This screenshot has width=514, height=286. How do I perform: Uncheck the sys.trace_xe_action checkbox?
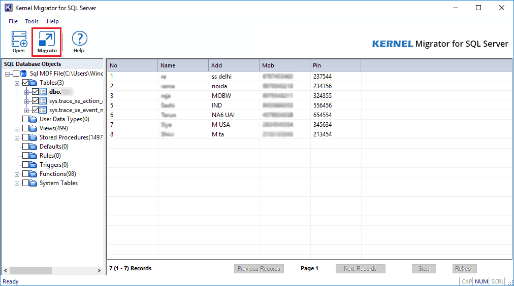tap(35, 101)
